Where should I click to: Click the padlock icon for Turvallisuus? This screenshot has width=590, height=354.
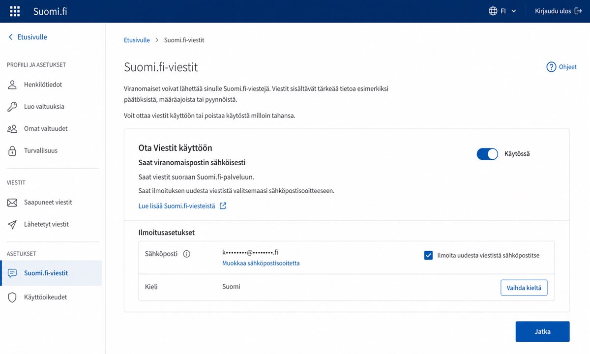(x=12, y=151)
